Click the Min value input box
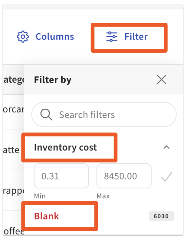The width and height of the screenshot is (187, 239). [61, 176]
